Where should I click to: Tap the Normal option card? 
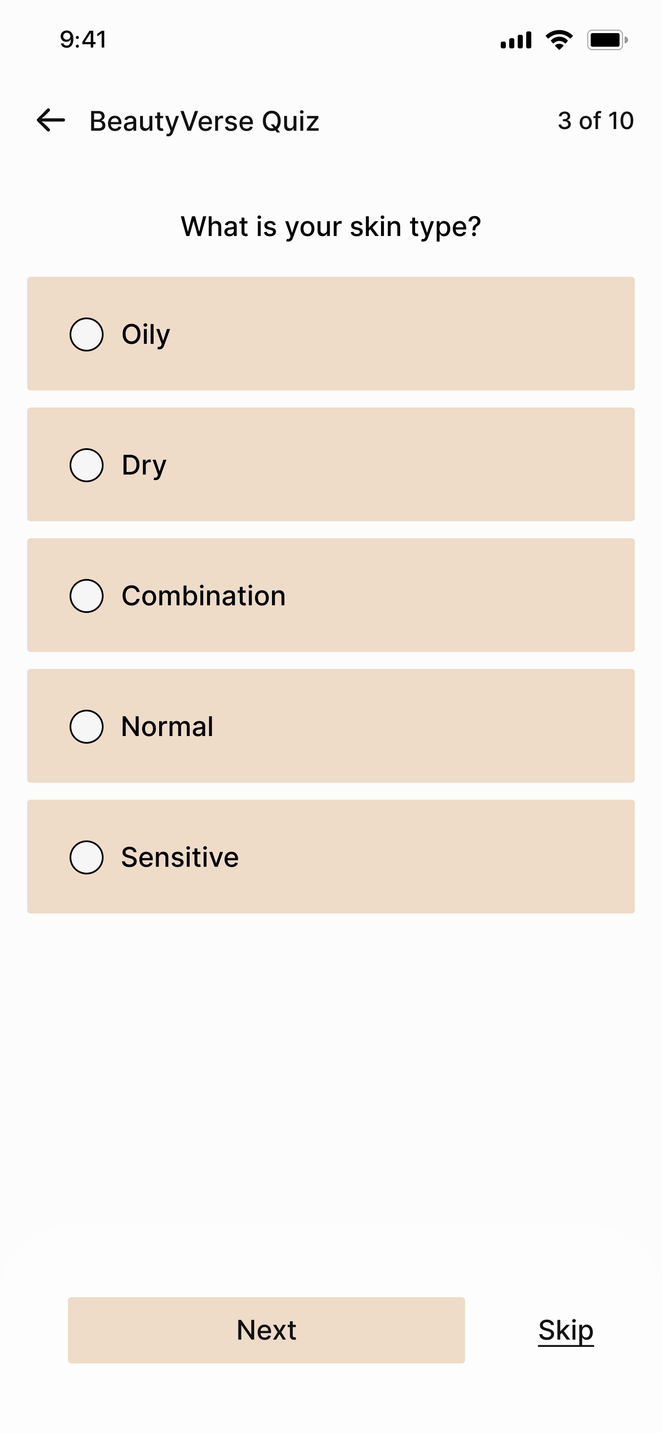tap(331, 726)
